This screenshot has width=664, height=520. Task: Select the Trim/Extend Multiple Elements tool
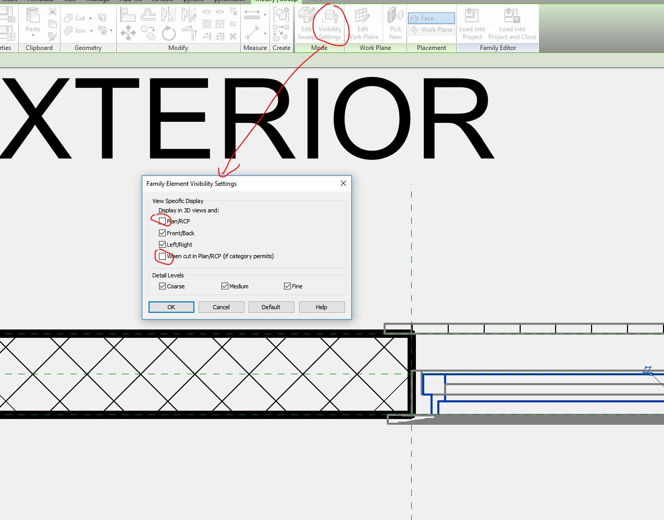pyautogui.click(x=219, y=36)
